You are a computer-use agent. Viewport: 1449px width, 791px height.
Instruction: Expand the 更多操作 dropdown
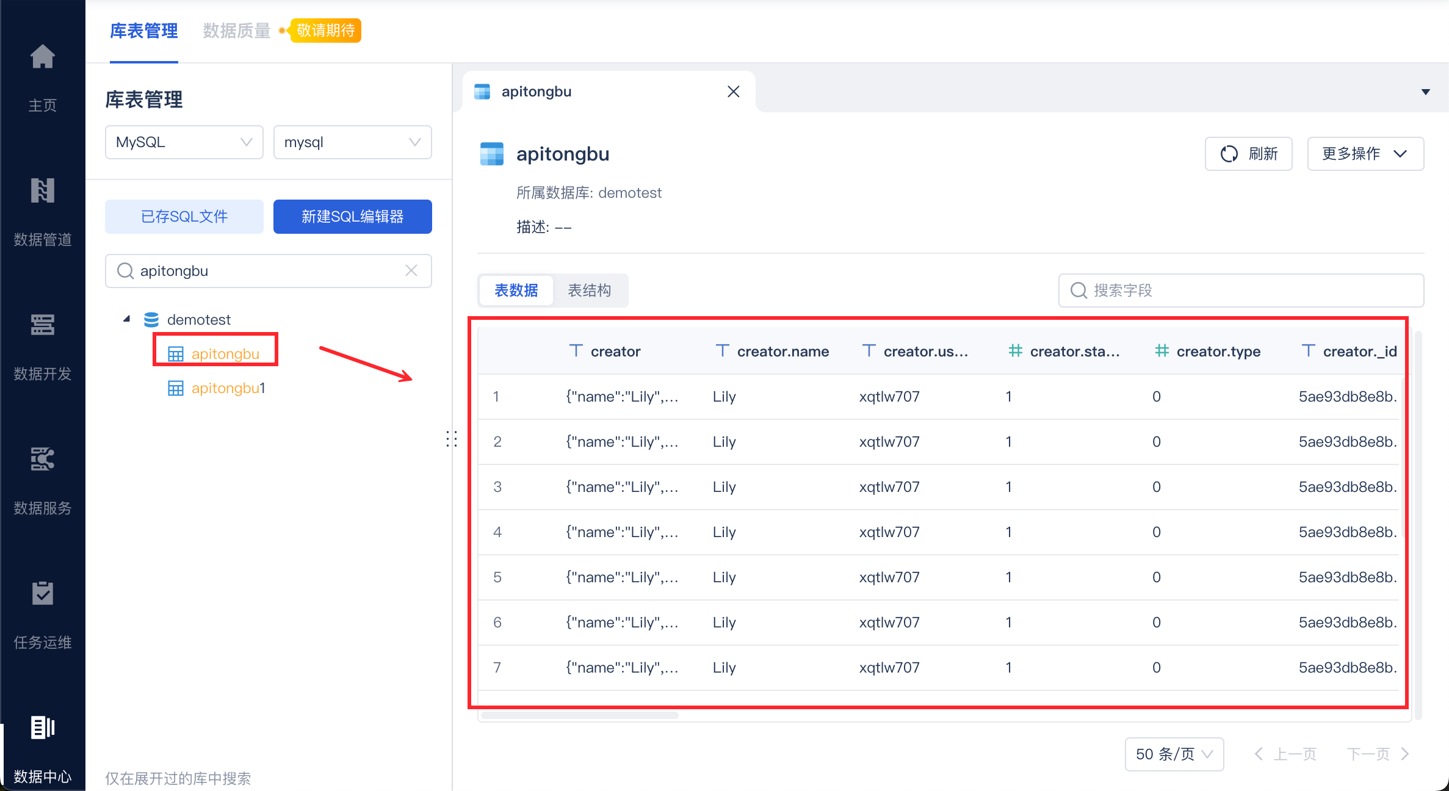tap(1365, 154)
